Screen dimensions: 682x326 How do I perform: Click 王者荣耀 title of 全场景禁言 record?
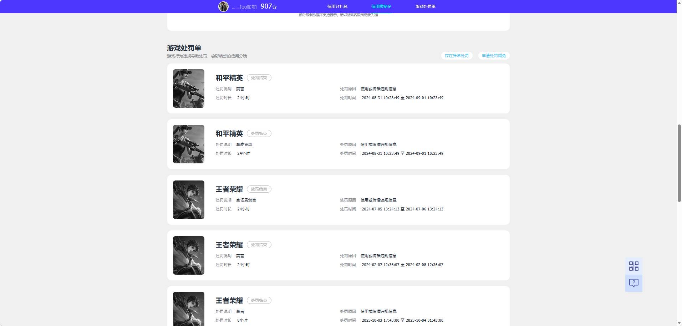click(229, 189)
